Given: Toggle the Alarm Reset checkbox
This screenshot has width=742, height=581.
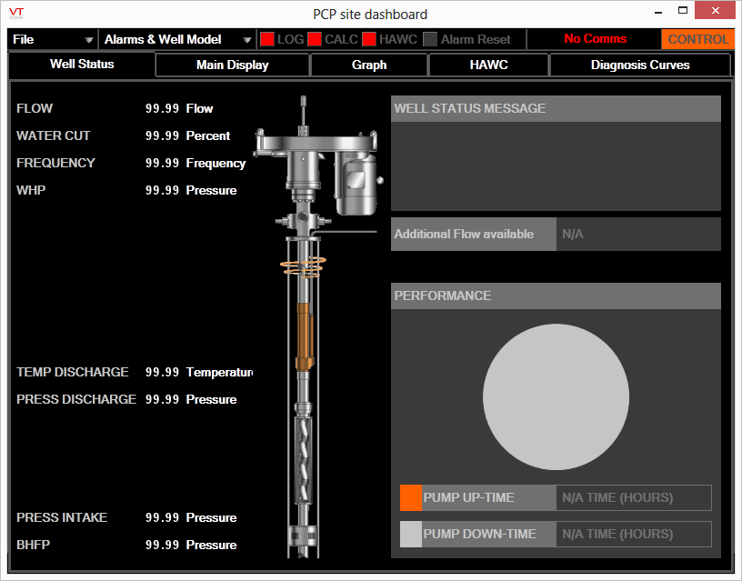Looking at the screenshot, I should tap(430, 39).
